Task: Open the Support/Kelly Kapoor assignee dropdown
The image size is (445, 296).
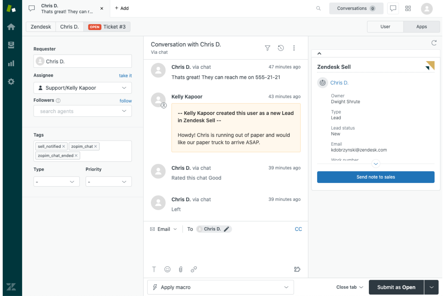Action: pos(82,88)
